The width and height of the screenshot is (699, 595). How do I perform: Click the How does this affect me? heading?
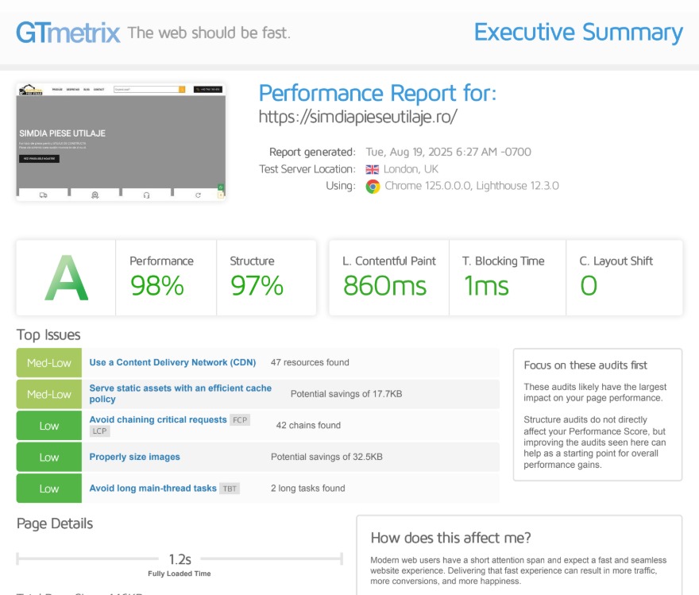[x=450, y=538]
